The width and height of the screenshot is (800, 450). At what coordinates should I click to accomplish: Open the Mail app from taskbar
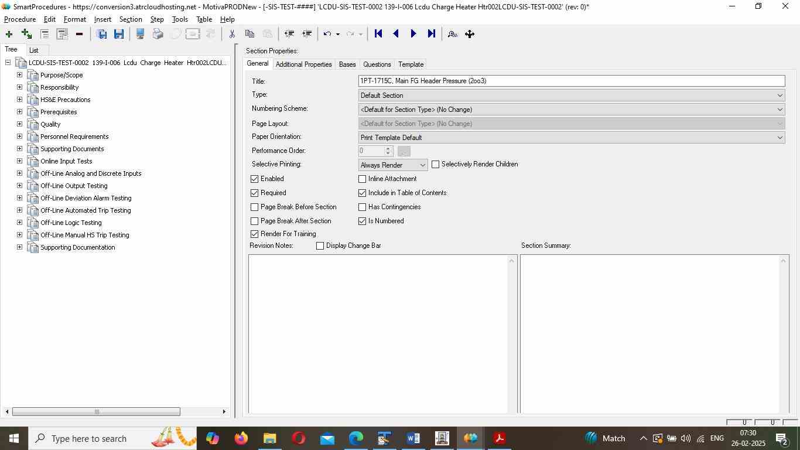327,438
